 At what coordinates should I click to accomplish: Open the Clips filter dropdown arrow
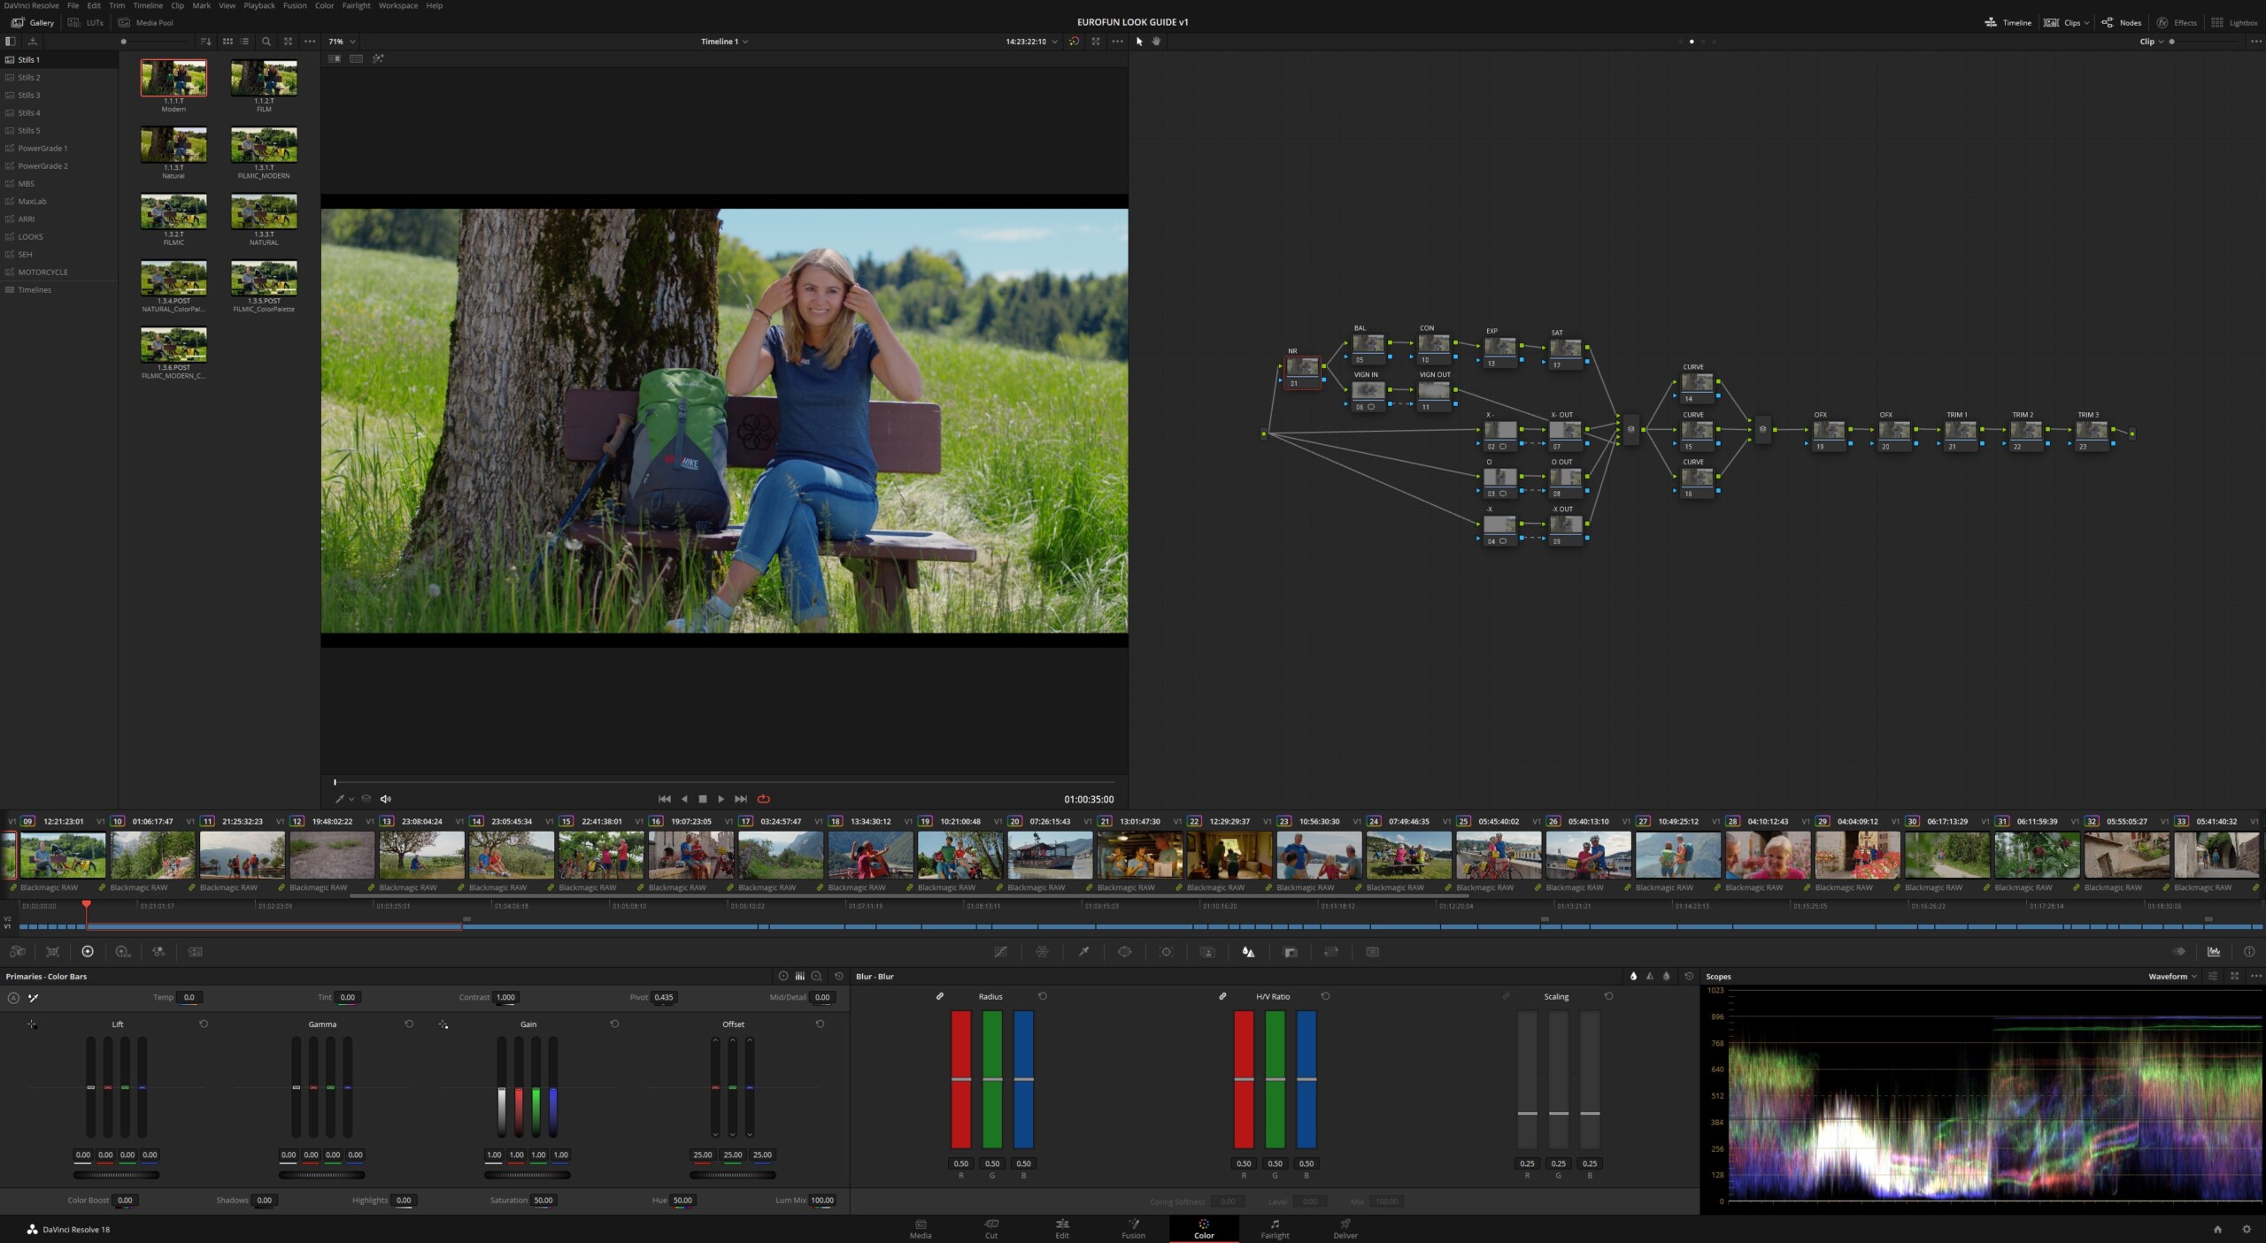pos(2086,23)
